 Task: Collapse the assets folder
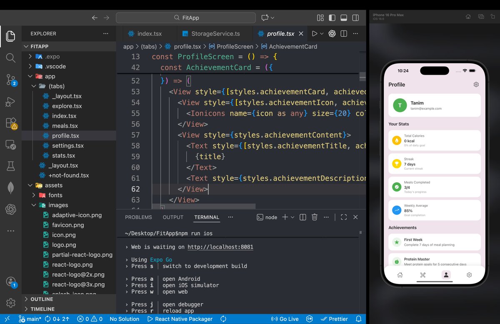[x=69, y=185]
